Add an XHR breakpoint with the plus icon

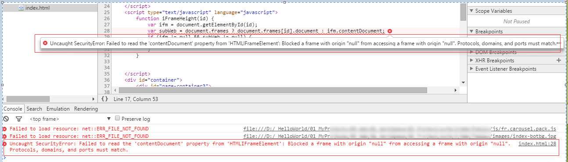click(x=559, y=60)
